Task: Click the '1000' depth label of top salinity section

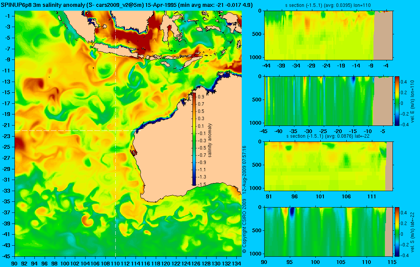Action: pyautogui.click(x=256, y=57)
